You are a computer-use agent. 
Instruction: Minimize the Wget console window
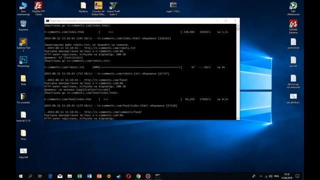pyautogui.click(x=217, y=20)
